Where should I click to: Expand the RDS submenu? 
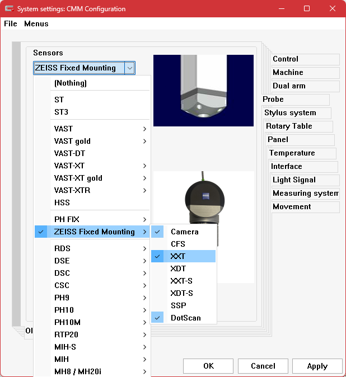(x=92, y=248)
